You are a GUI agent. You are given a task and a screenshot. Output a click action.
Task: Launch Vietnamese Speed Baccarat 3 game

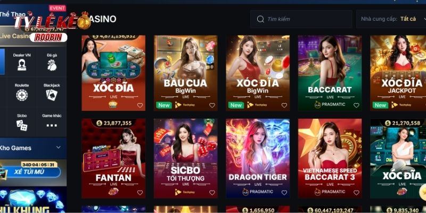pos(330,158)
